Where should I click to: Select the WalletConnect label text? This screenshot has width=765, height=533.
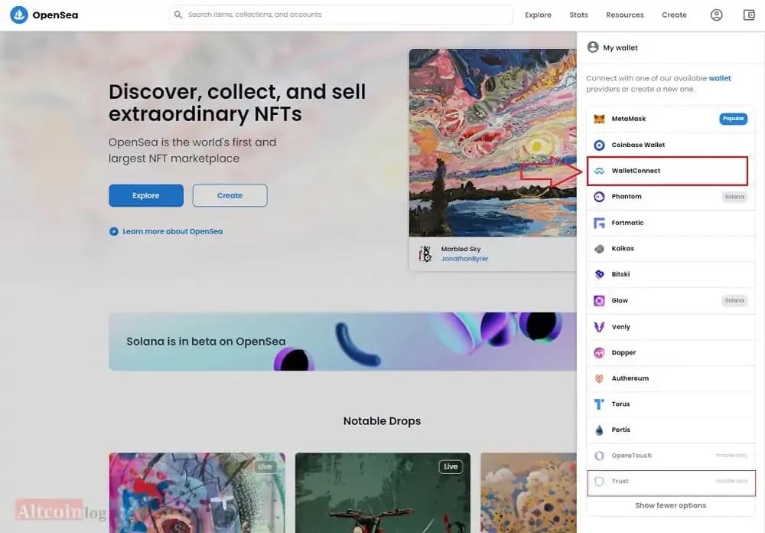pos(636,171)
